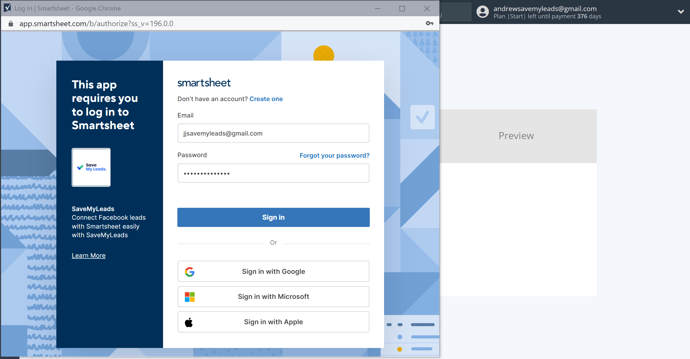The image size is (690, 359).
Task: Click Sign in with Microsoft button
Action: click(x=273, y=296)
